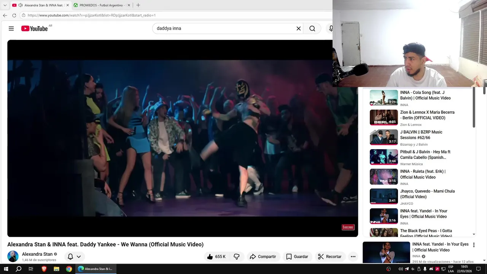
Task: Open Zion & Lennox channel name
Action: tap(411, 125)
